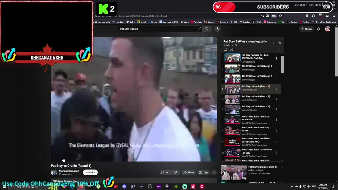
Task: Dislike the Pat Stay vs Cronic video
Action: [176, 173]
